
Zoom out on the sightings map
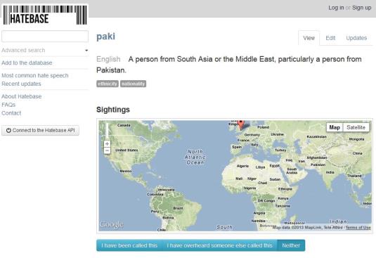108,150
